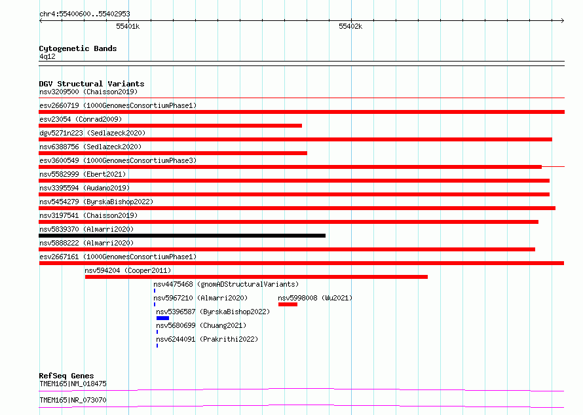Click the DGV Structural Variants track title

coord(92,84)
